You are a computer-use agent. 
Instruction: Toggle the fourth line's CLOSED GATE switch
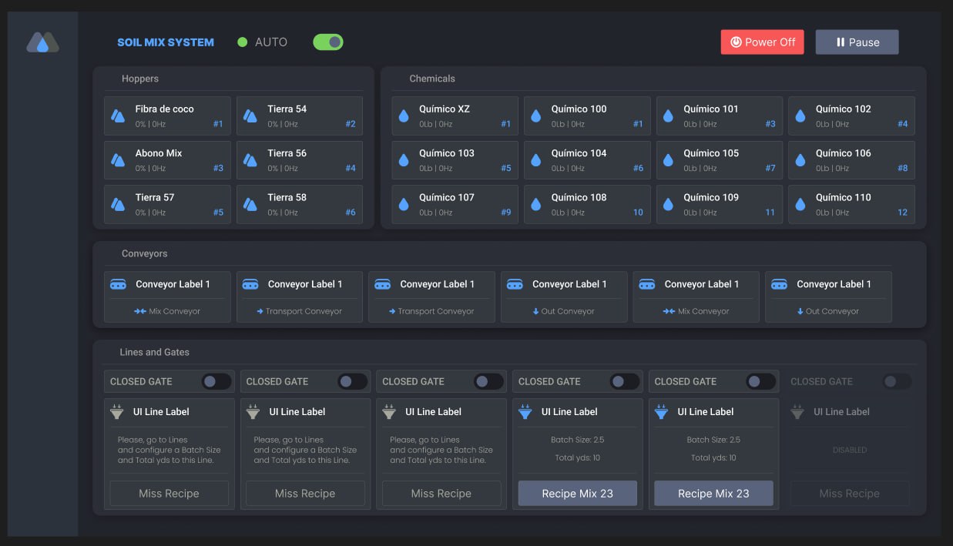coord(625,381)
